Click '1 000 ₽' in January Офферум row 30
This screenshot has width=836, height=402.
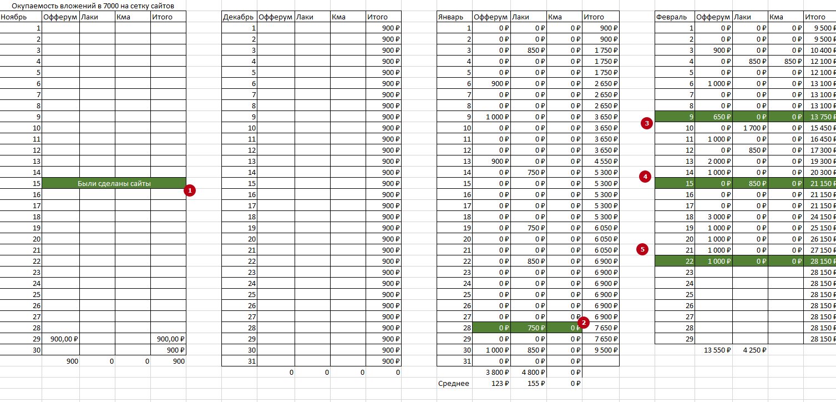(492, 350)
